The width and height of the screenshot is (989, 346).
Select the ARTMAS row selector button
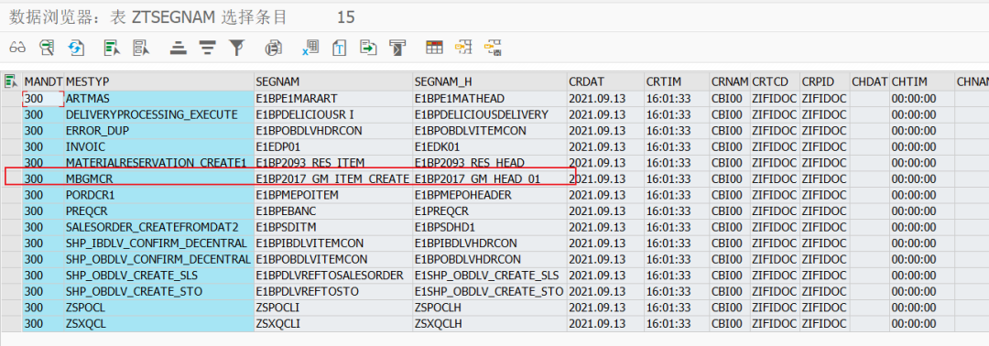(x=11, y=98)
